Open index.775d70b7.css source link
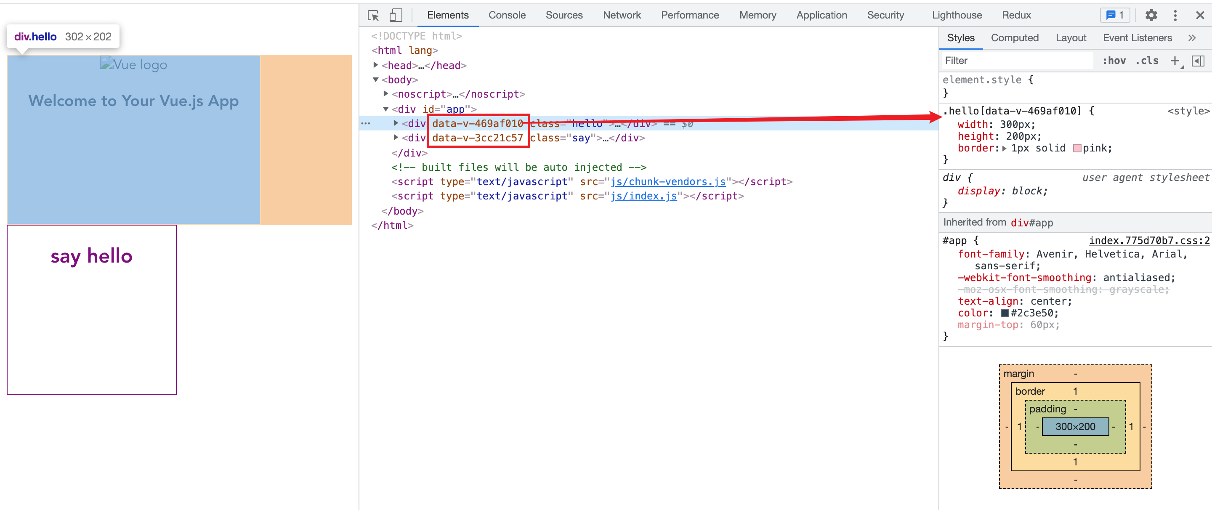 tap(1148, 240)
